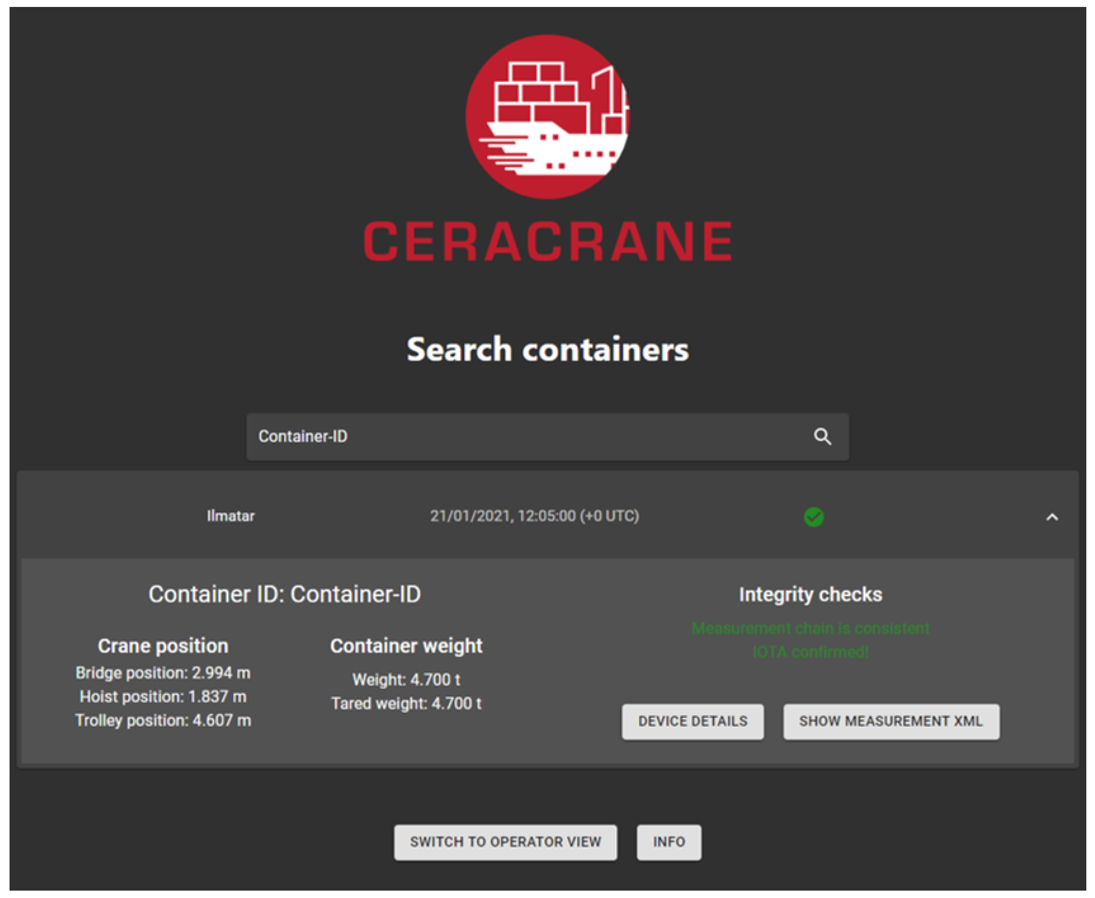Click the Container ID title text
Viewport: 1095px width, 898px height.
(x=284, y=594)
